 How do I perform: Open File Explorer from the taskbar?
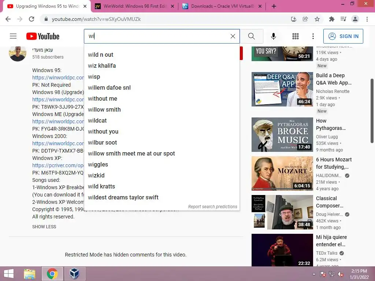pos(30,274)
